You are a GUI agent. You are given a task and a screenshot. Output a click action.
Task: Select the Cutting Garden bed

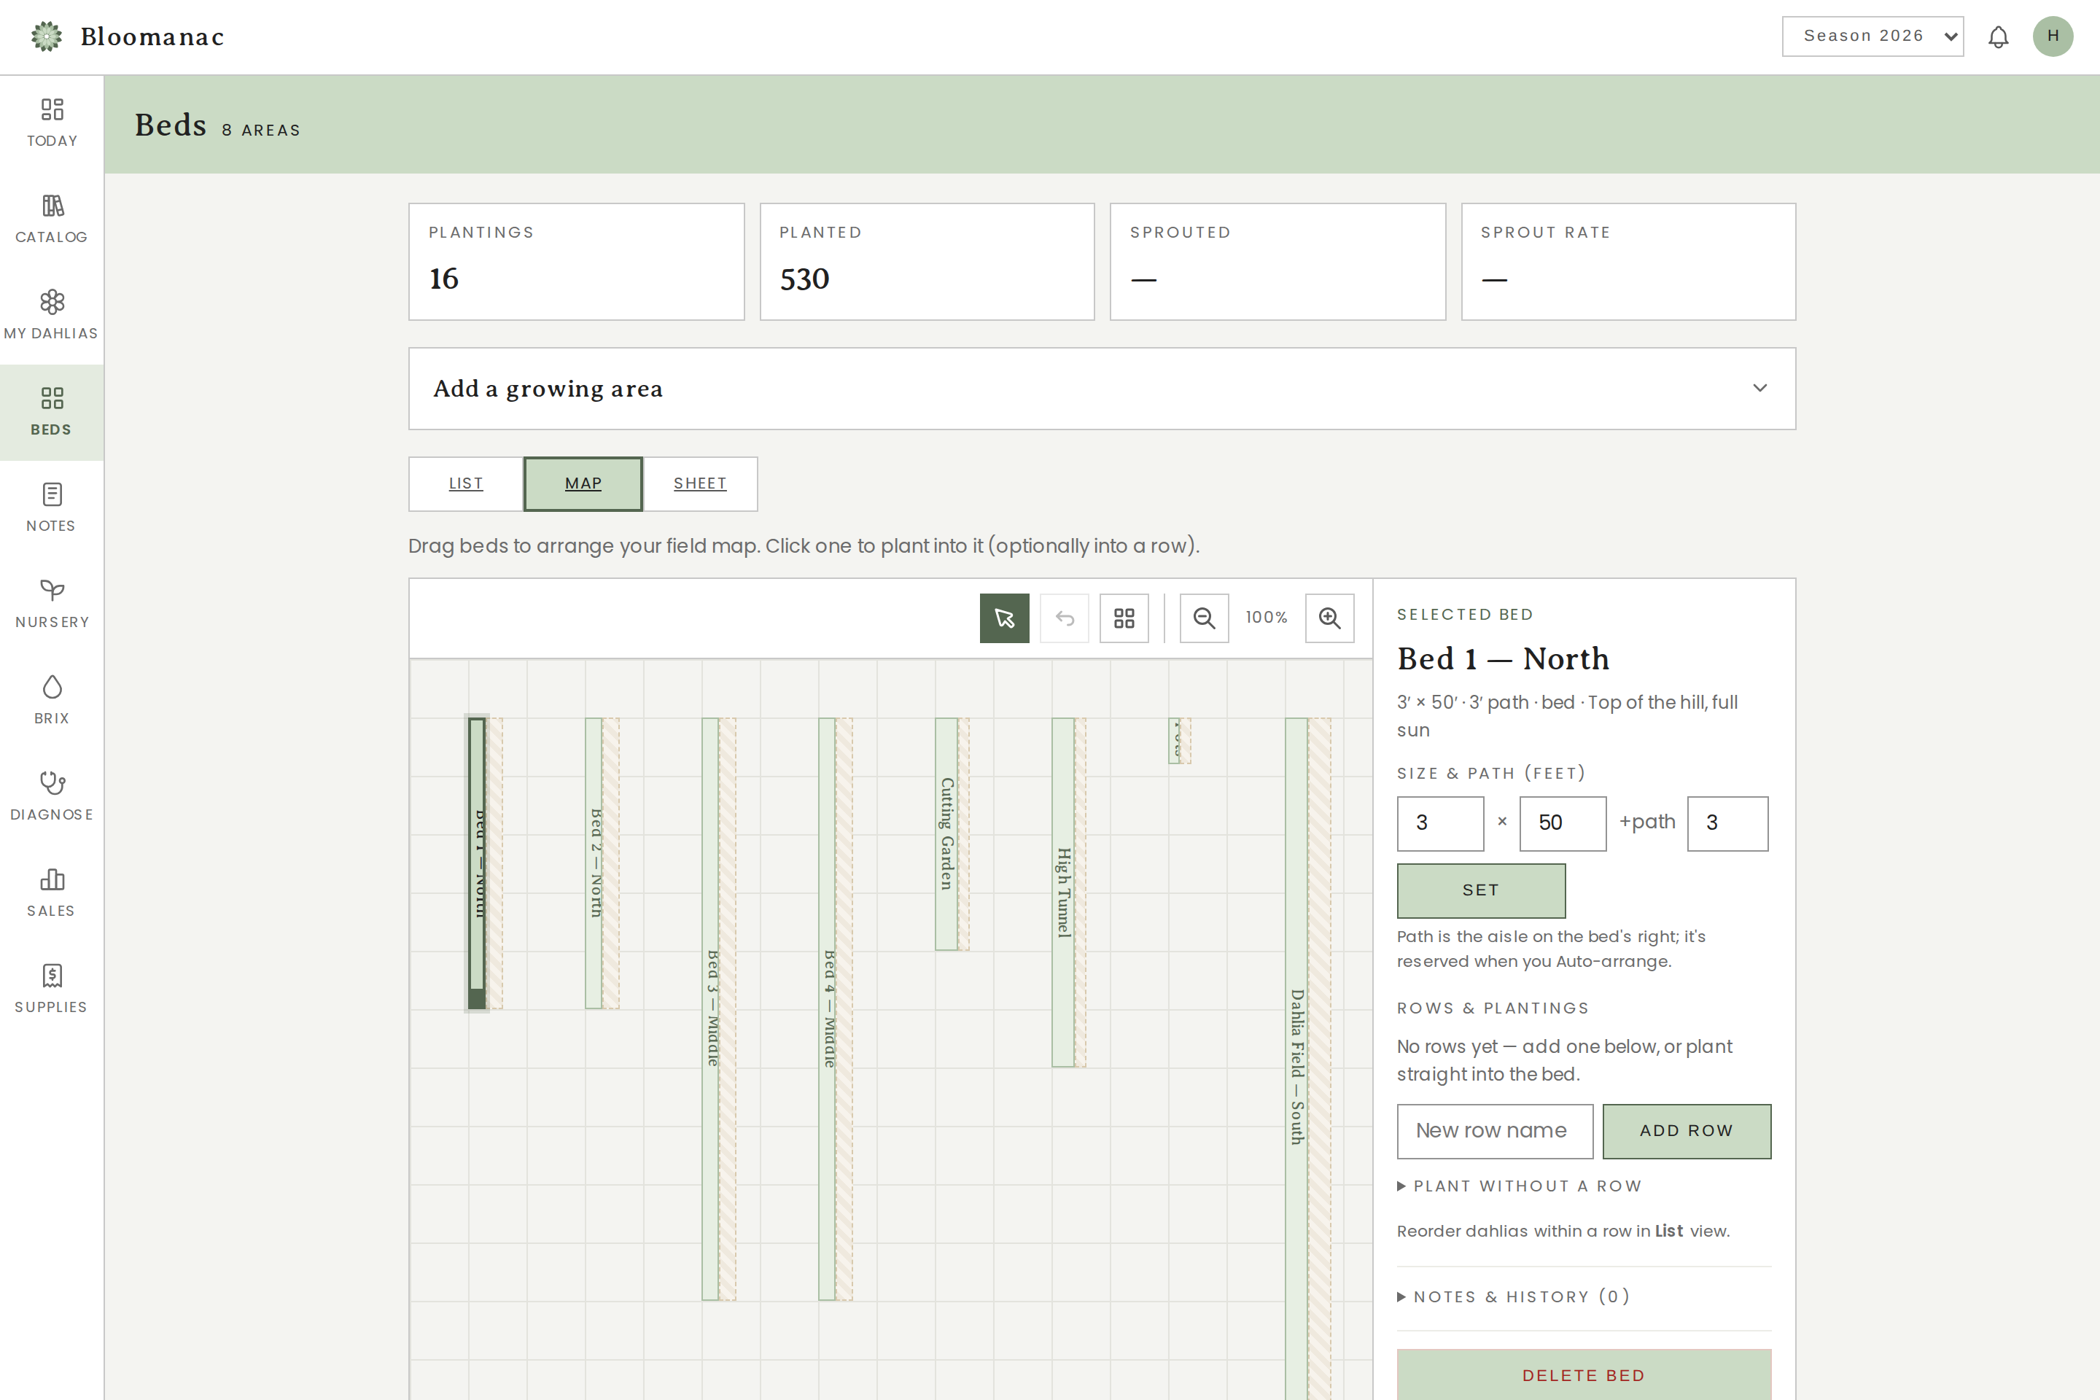coord(946,834)
